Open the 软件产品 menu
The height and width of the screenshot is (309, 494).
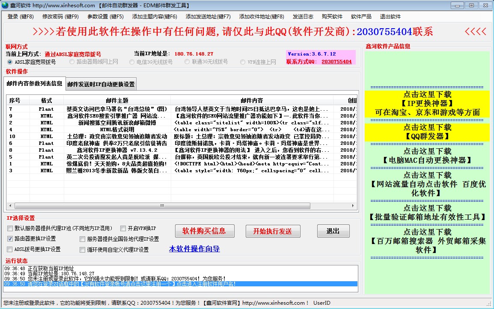pos(361,17)
